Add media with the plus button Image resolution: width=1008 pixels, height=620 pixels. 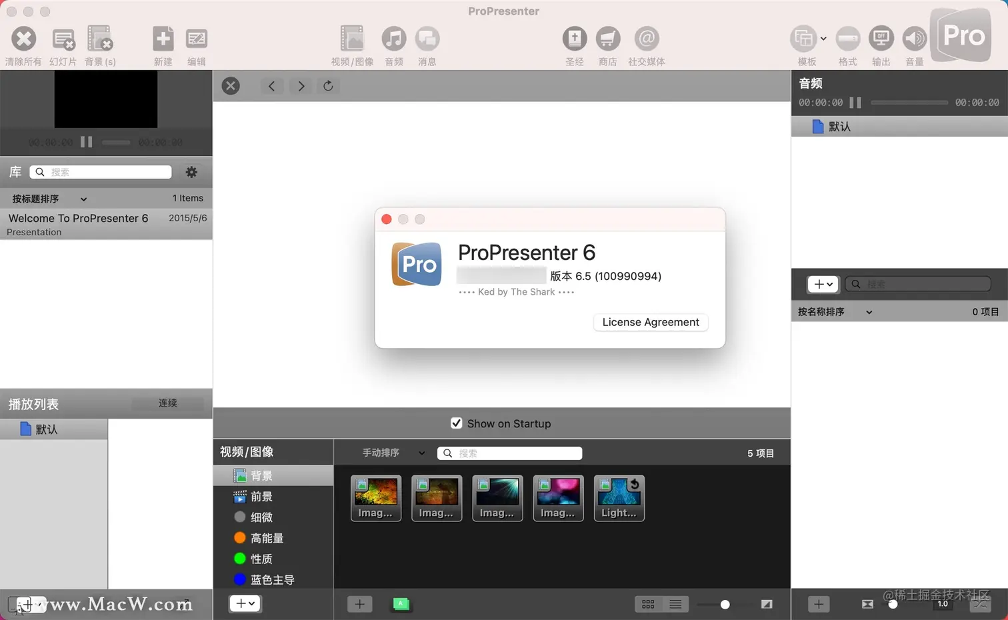(x=359, y=604)
